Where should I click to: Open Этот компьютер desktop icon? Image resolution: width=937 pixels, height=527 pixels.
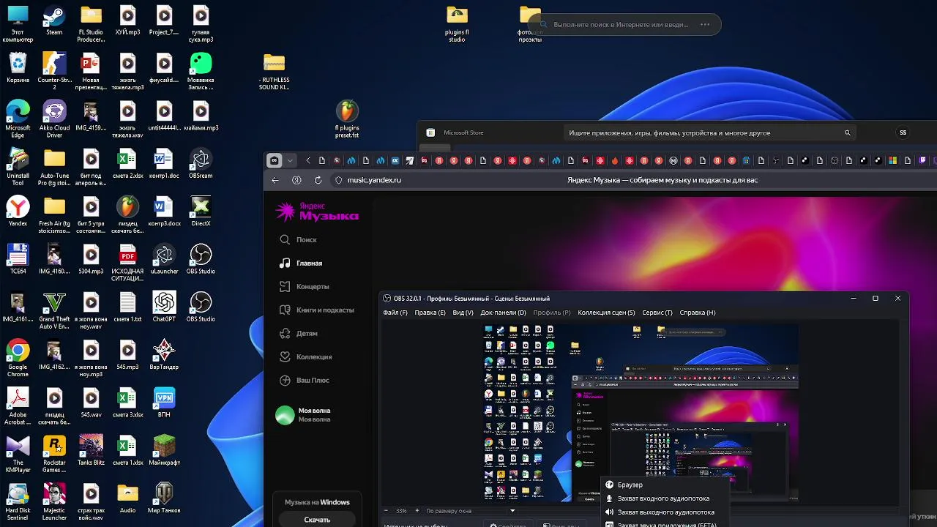pyautogui.click(x=18, y=24)
